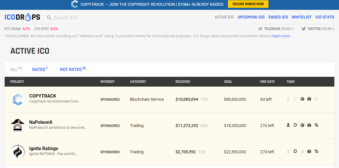This screenshot has height=168, width=339.
Task: Click Ignite Ratings' document tag icon
Action: tap(295, 151)
